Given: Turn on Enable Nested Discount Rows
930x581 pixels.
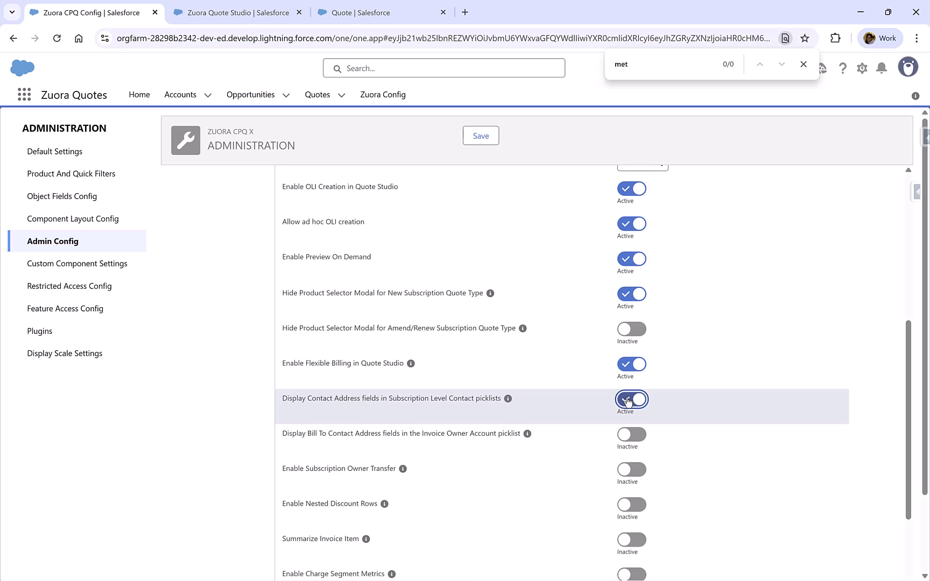Looking at the screenshot, I should coord(631,505).
